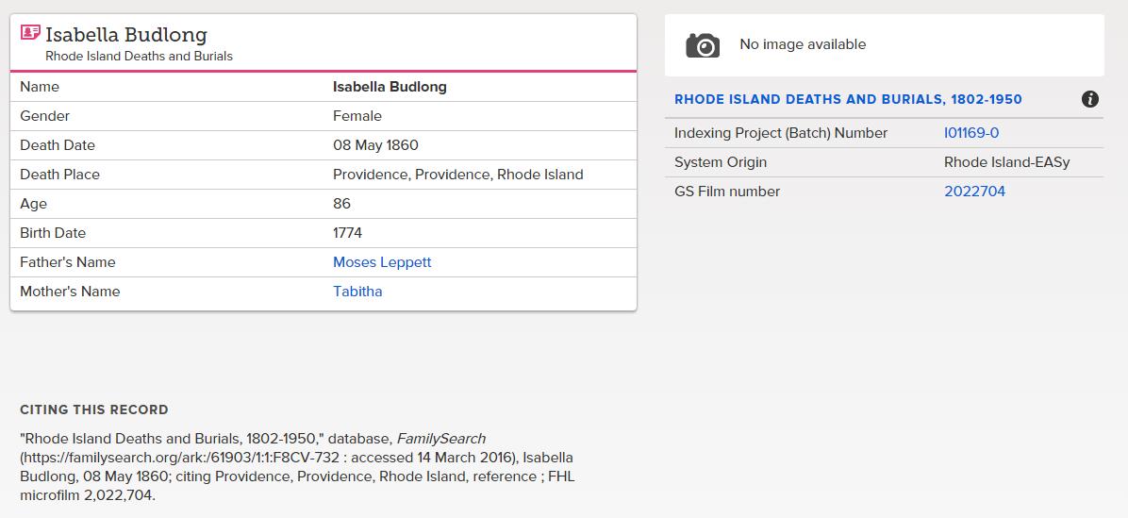This screenshot has height=518, width=1128.
Task: Open Moses Leppett father's name link
Action: point(382,262)
